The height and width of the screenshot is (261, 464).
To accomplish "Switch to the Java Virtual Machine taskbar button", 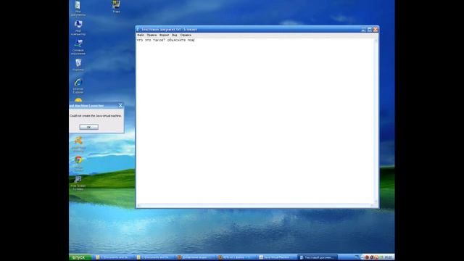I will (277, 257).
